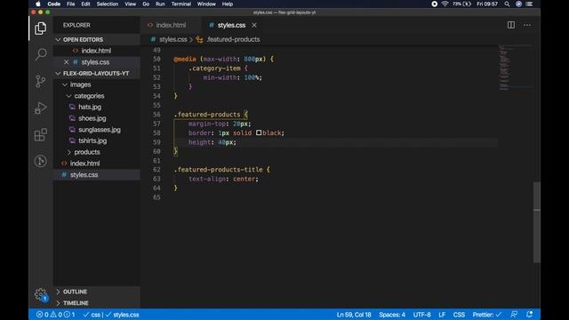Change encoding via UTF-8 status item

click(x=421, y=315)
